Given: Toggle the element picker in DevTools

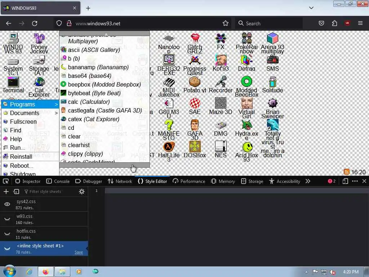Looking at the screenshot, I should click(6, 181).
